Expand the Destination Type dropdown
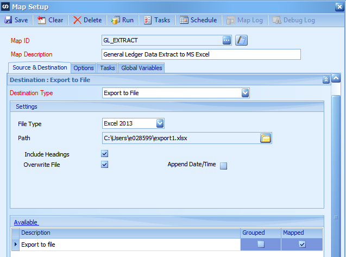Viewport: 346px width, 257px height. tap(245, 93)
